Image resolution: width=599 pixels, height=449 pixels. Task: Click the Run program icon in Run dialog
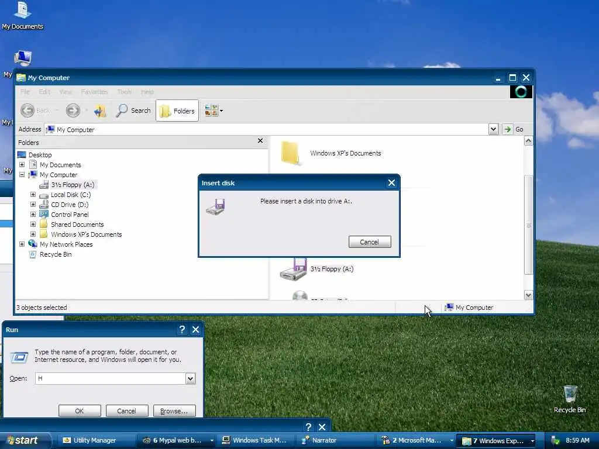click(19, 357)
